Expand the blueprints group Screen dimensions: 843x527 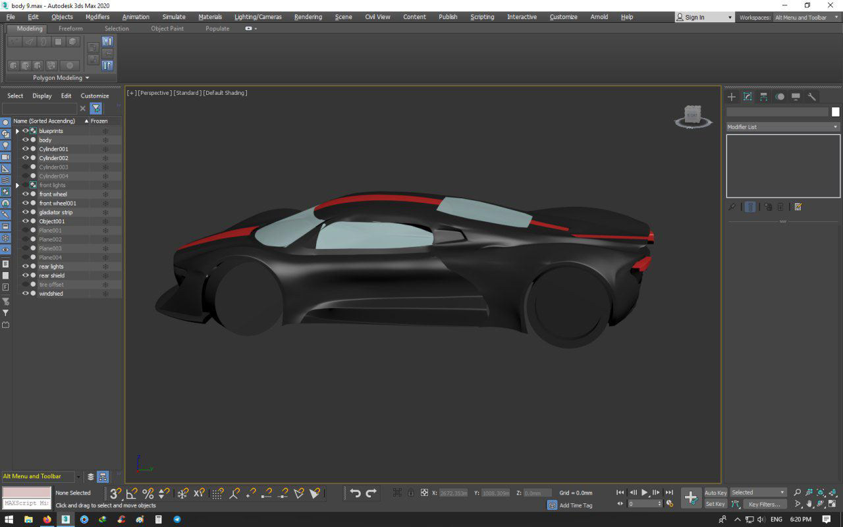click(x=17, y=131)
